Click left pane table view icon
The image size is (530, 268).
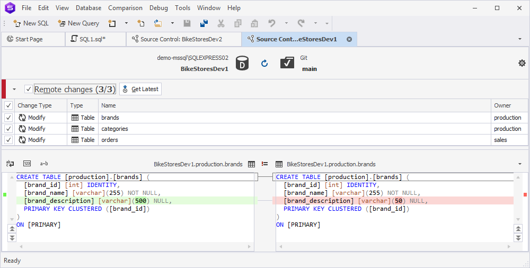251,164
